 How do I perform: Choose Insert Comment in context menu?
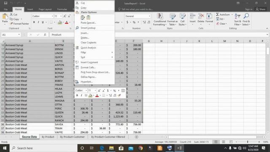pos(94,62)
